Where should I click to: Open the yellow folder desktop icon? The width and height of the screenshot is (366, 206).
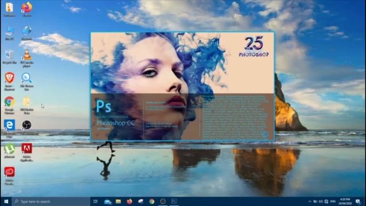pos(27,105)
